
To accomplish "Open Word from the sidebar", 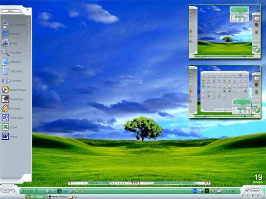I will [x=9, y=136].
